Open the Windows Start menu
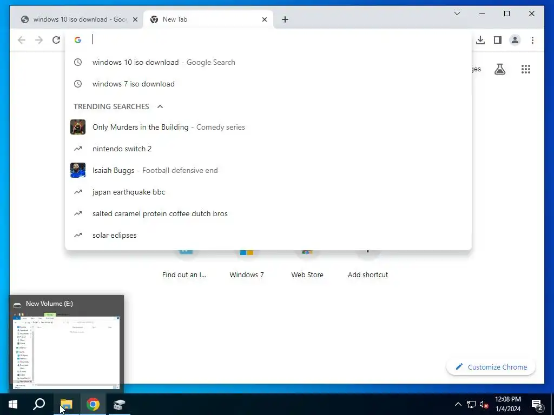The image size is (554, 415). click(x=13, y=404)
